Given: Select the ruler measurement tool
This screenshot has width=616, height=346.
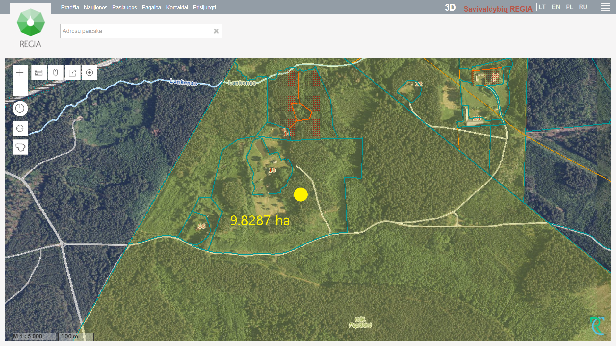Looking at the screenshot, I should (x=39, y=73).
